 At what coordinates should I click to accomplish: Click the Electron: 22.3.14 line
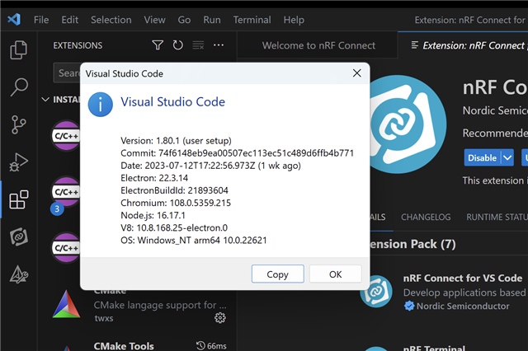[154, 178]
